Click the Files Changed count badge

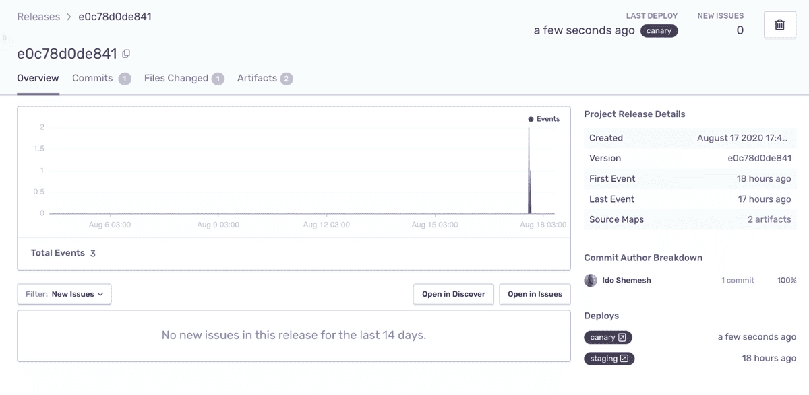coord(218,79)
